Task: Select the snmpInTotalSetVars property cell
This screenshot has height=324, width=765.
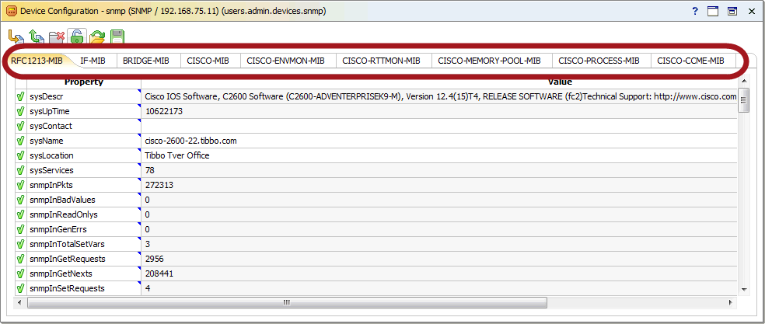Action: [x=83, y=244]
